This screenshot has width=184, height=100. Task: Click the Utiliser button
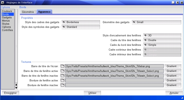coord(92,93)
